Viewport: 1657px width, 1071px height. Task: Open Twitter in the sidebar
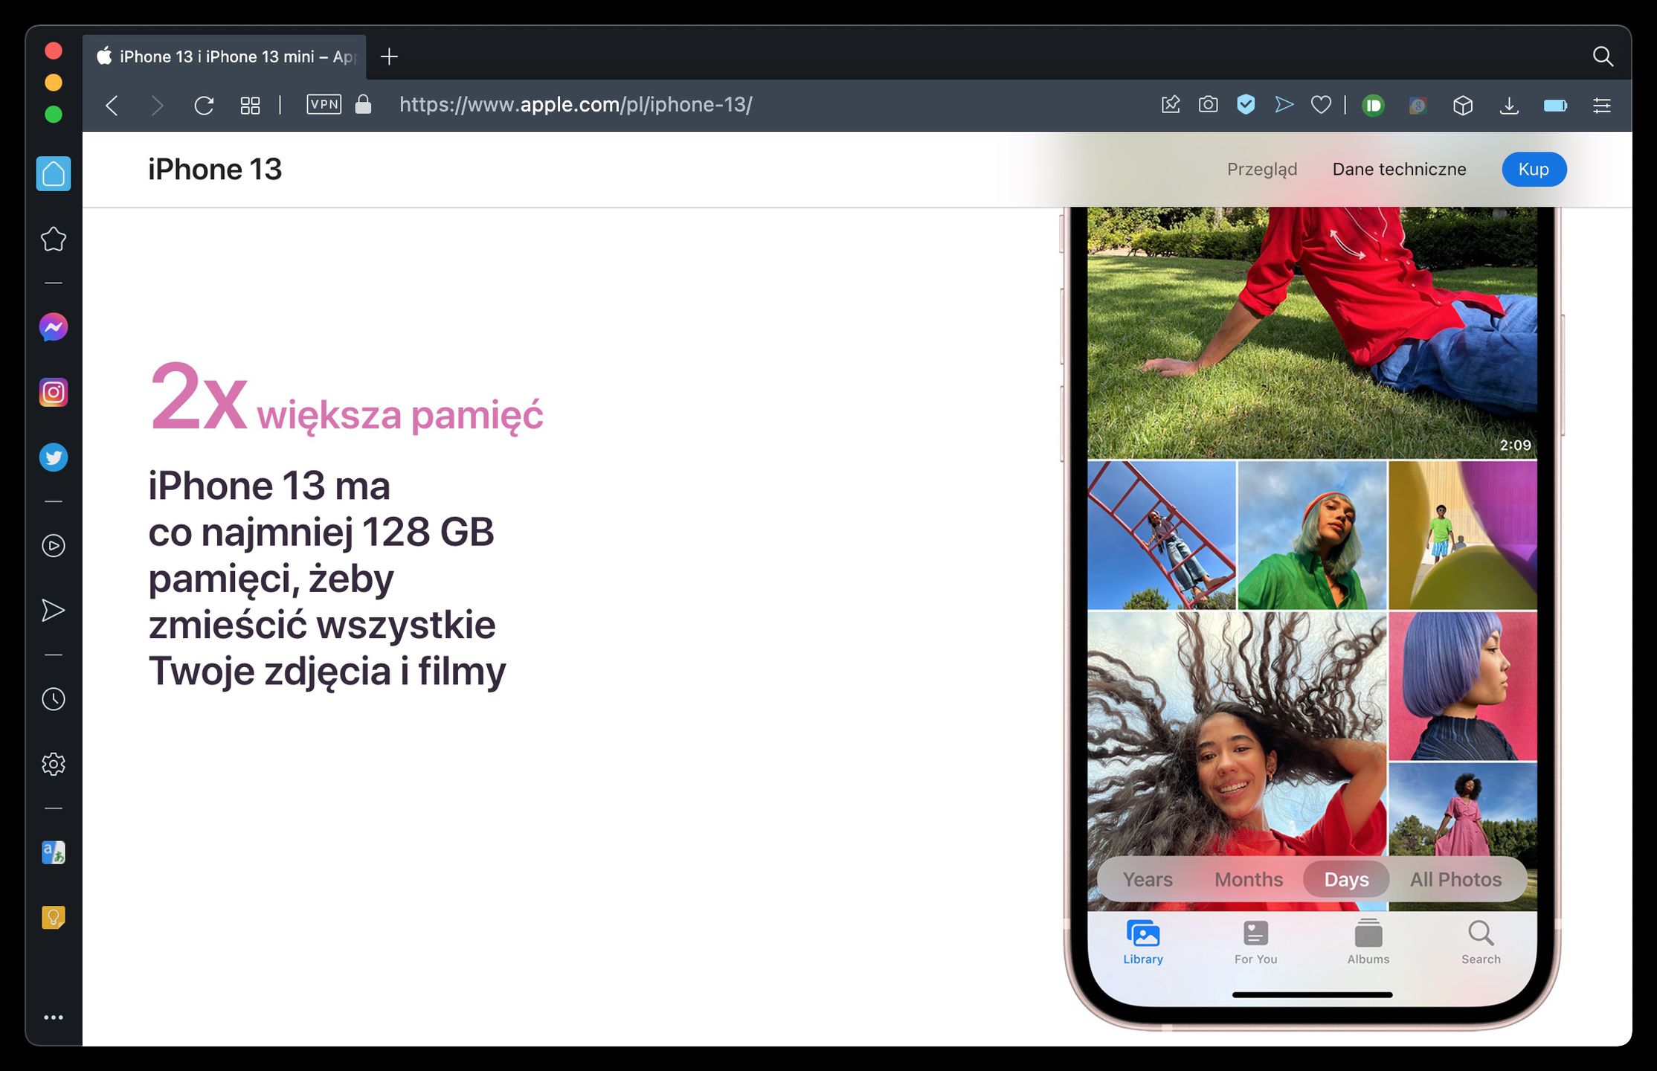tap(54, 457)
